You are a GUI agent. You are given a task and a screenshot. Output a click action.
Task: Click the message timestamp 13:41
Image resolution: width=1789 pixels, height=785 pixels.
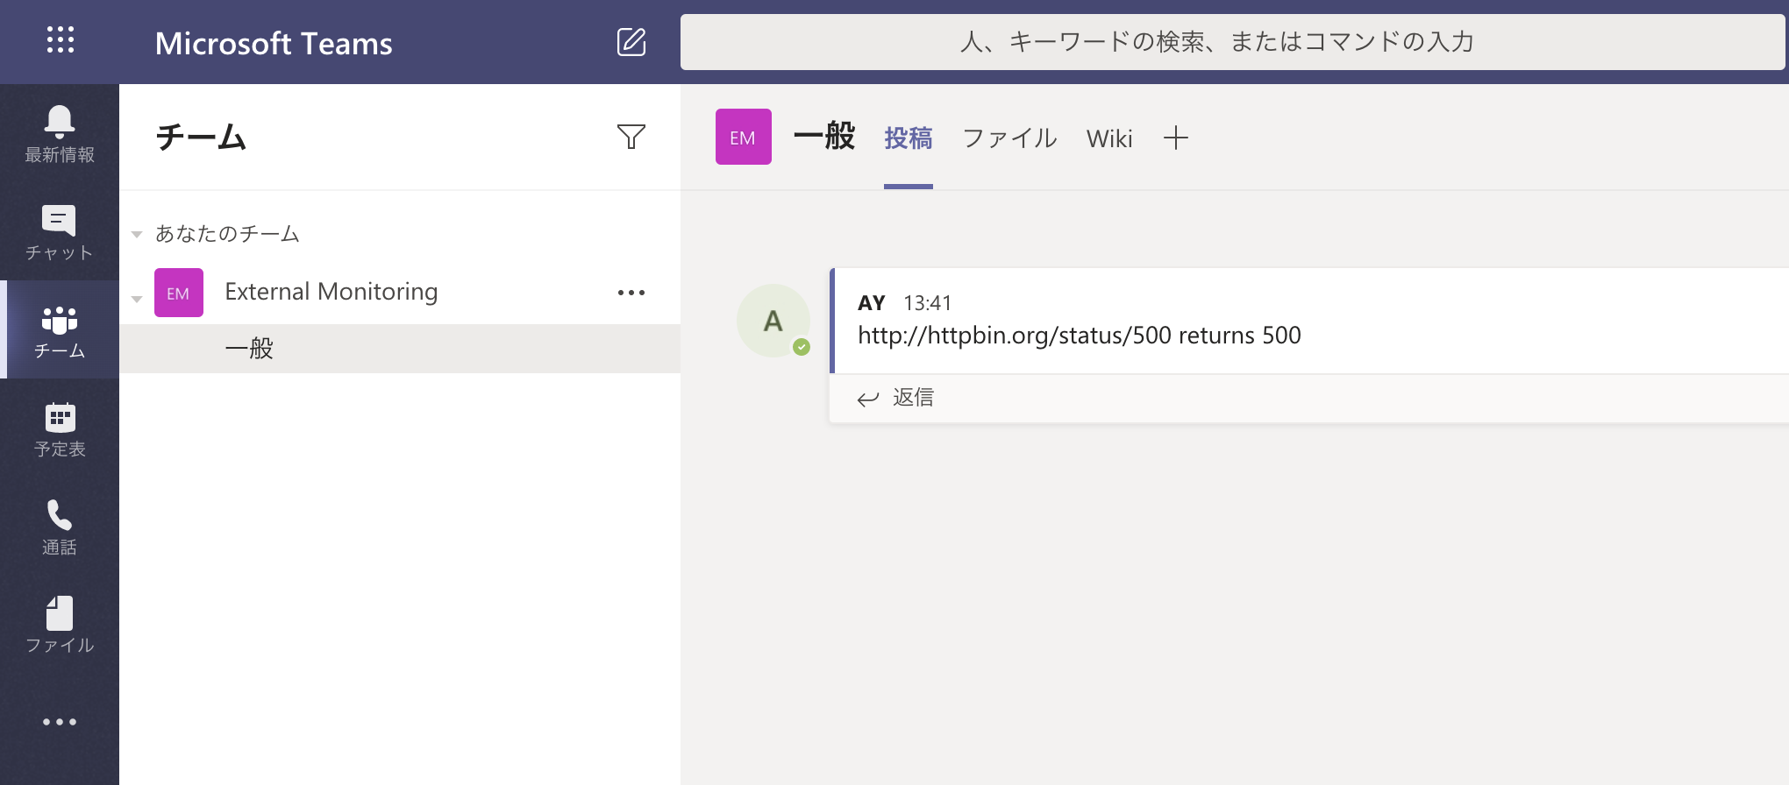(x=928, y=303)
